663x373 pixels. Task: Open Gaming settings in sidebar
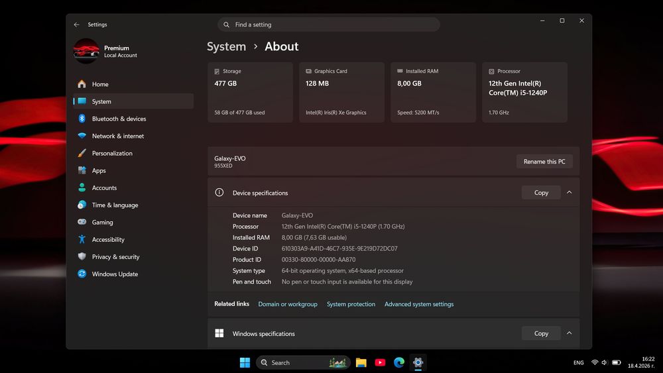click(133, 222)
